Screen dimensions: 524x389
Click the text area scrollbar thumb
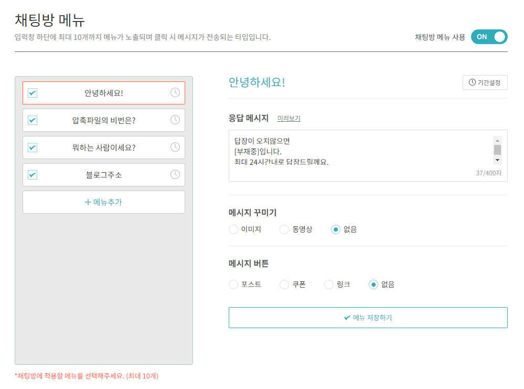pyautogui.click(x=497, y=150)
